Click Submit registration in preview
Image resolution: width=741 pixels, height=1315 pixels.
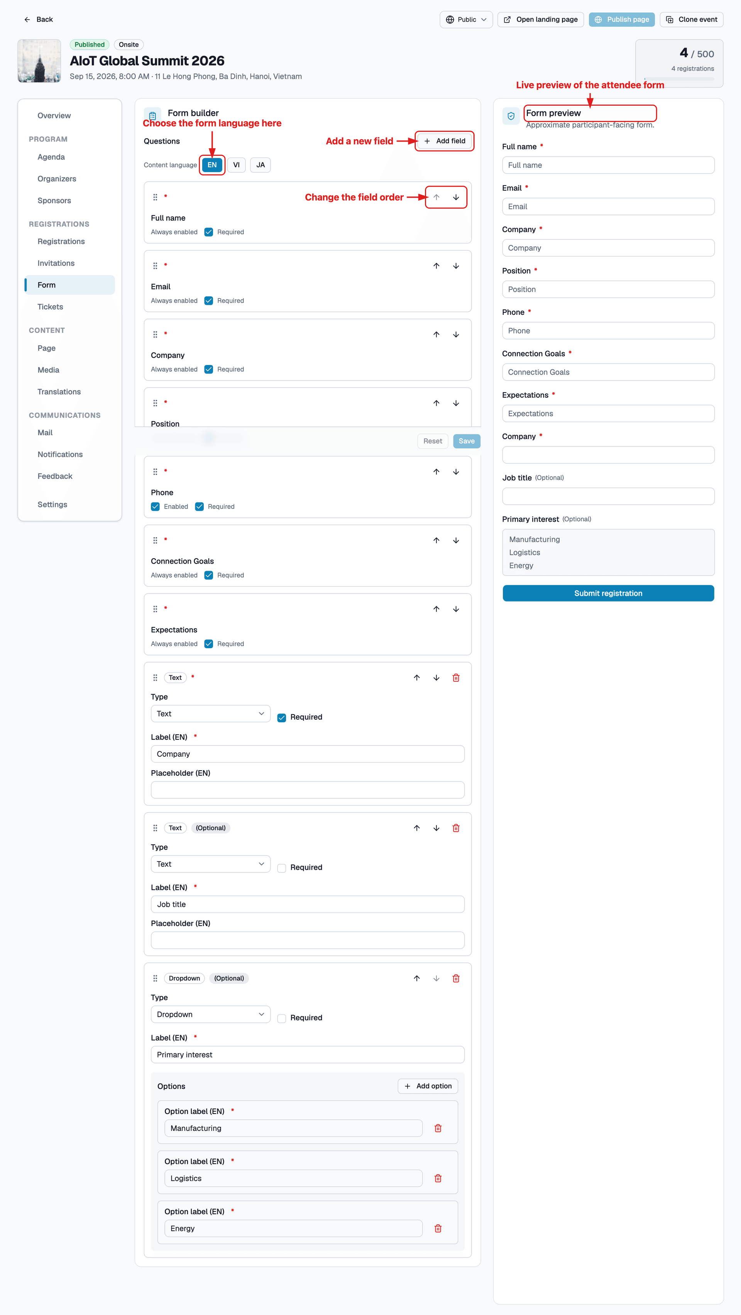click(608, 593)
